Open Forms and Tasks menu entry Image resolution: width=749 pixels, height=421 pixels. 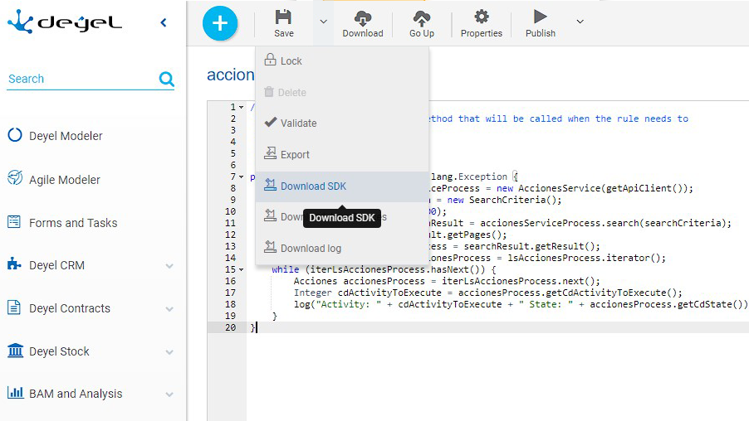pyautogui.click(x=73, y=223)
